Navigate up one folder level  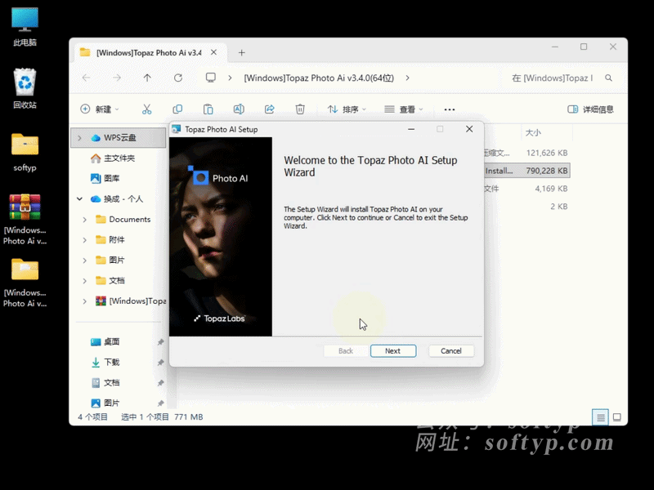point(147,78)
